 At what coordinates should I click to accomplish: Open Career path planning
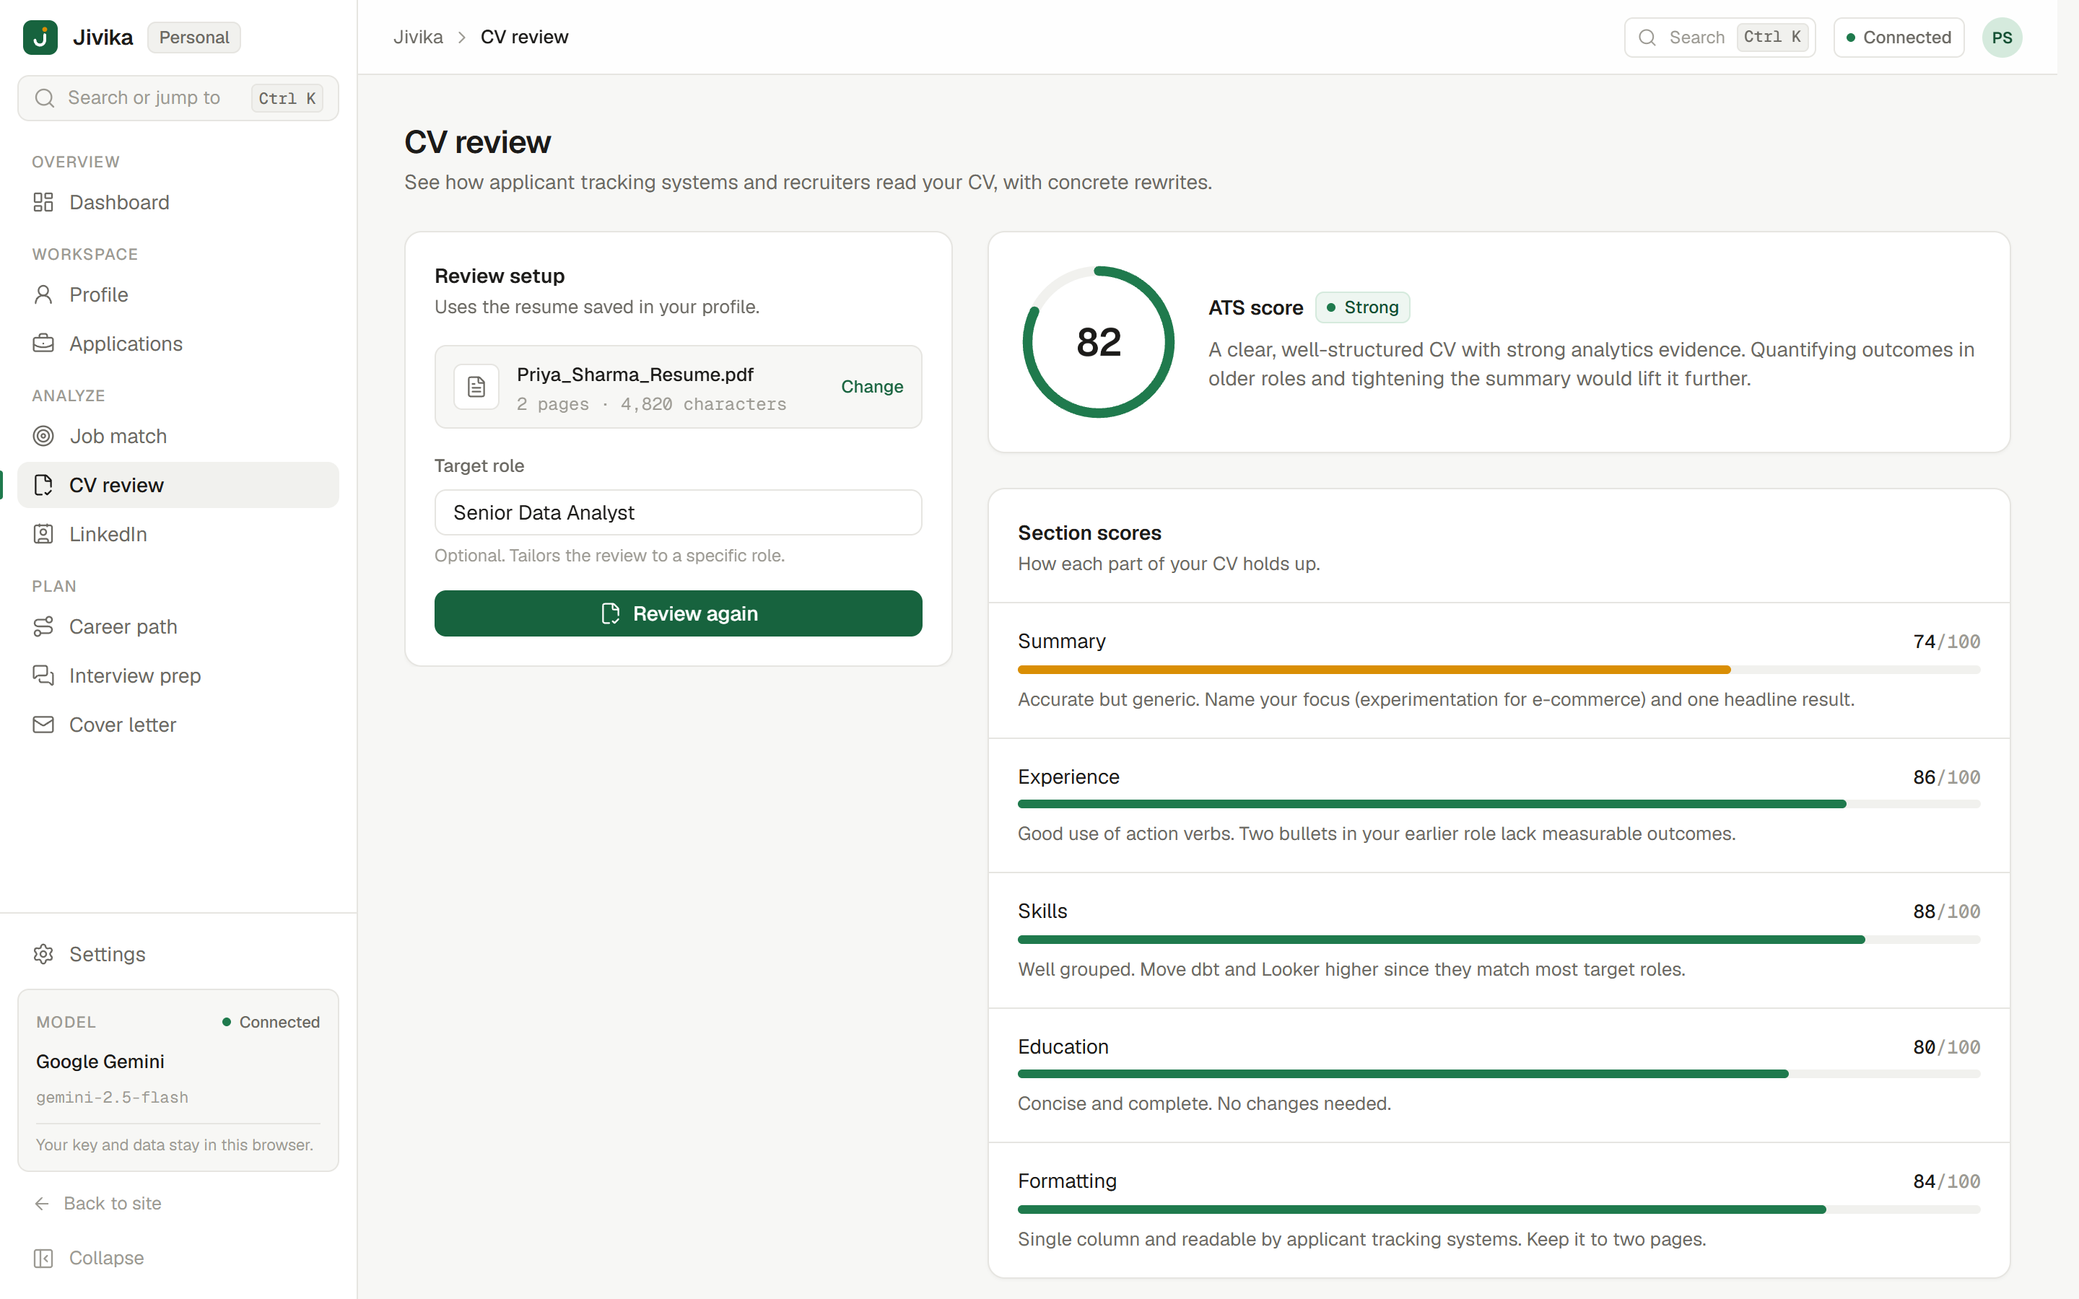coord(178,626)
